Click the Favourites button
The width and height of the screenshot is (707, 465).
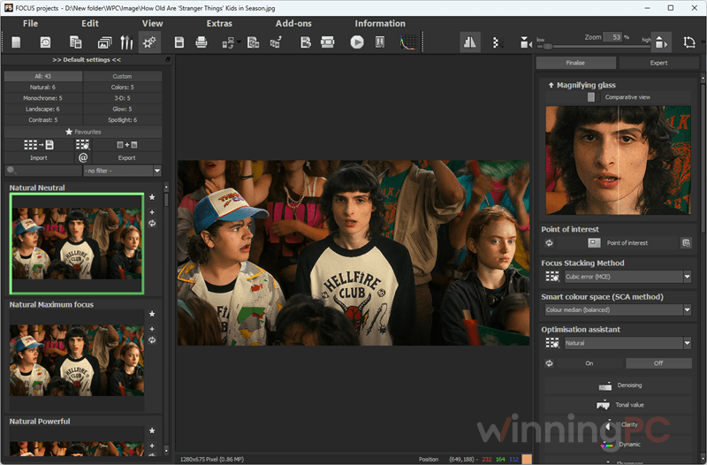click(83, 132)
